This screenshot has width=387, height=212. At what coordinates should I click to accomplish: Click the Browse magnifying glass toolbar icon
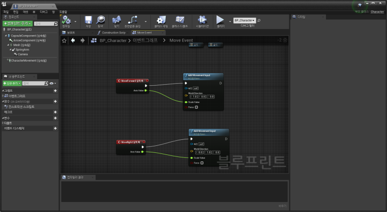(101, 20)
